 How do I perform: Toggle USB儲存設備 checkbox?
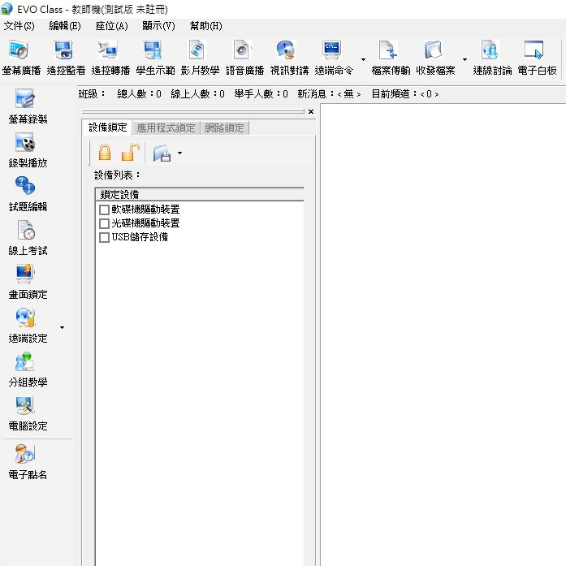point(104,238)
